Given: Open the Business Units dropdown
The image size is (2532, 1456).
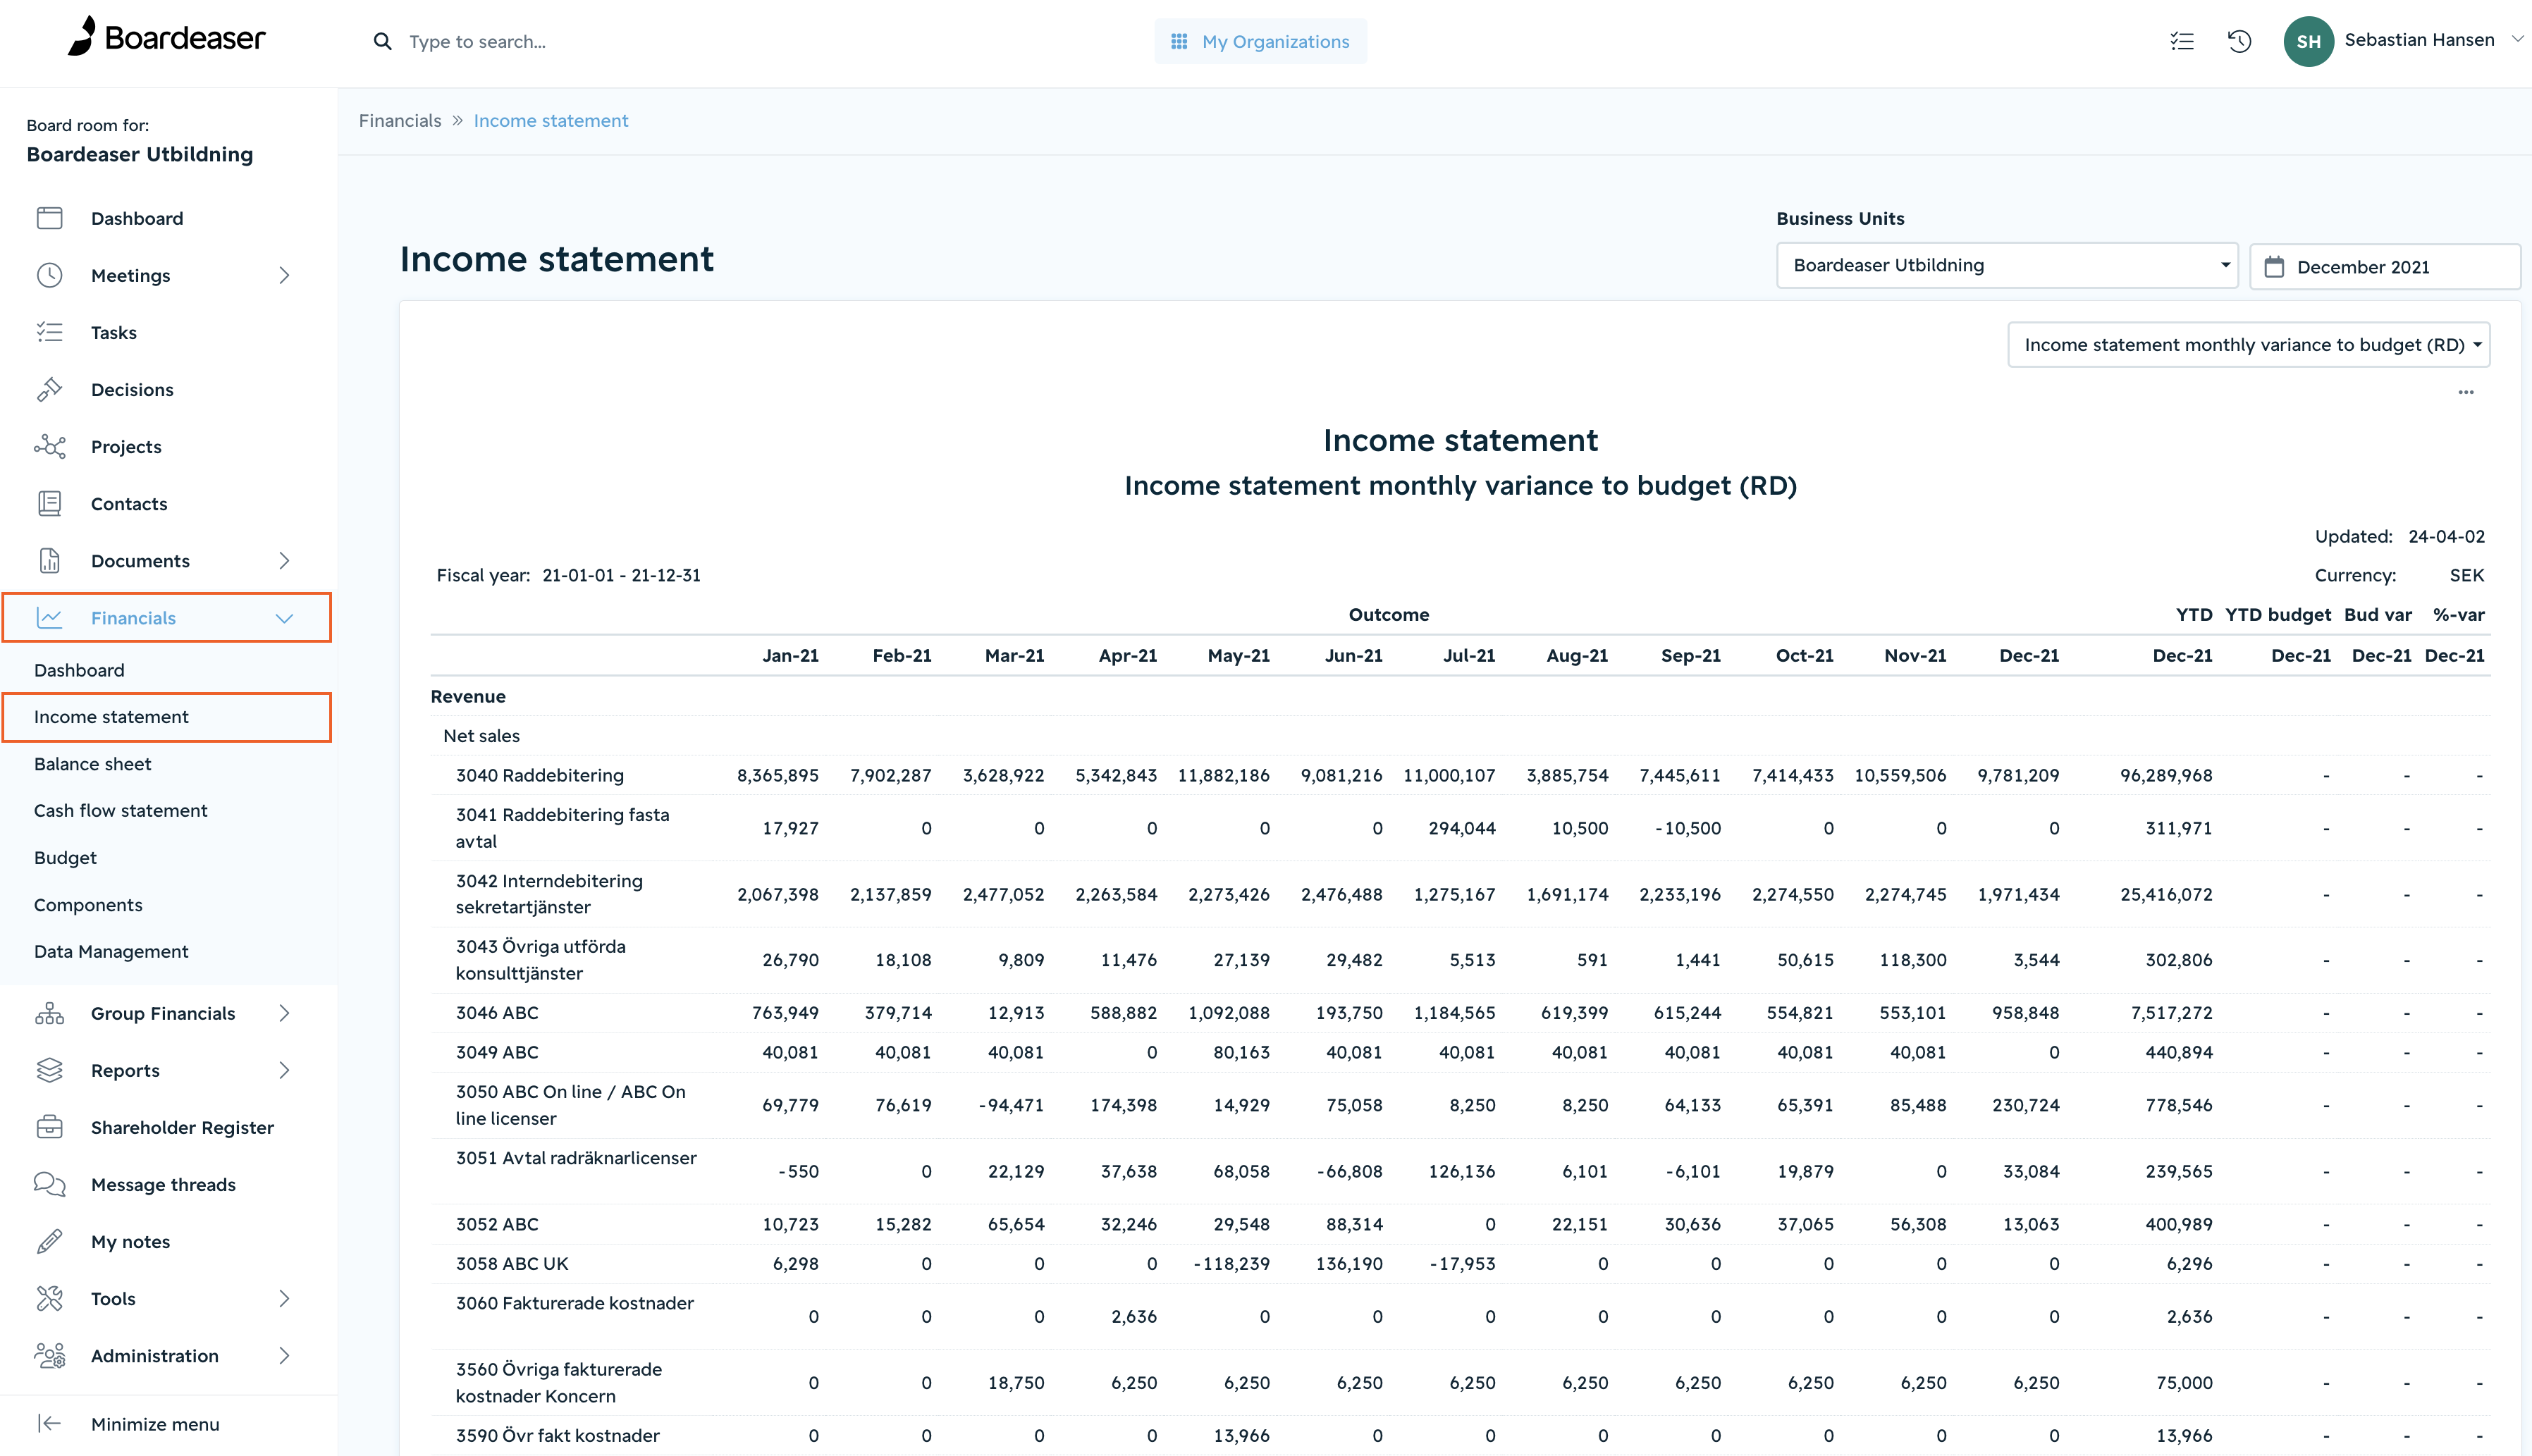Looking at the screenshot, I should pos(2006,265).
